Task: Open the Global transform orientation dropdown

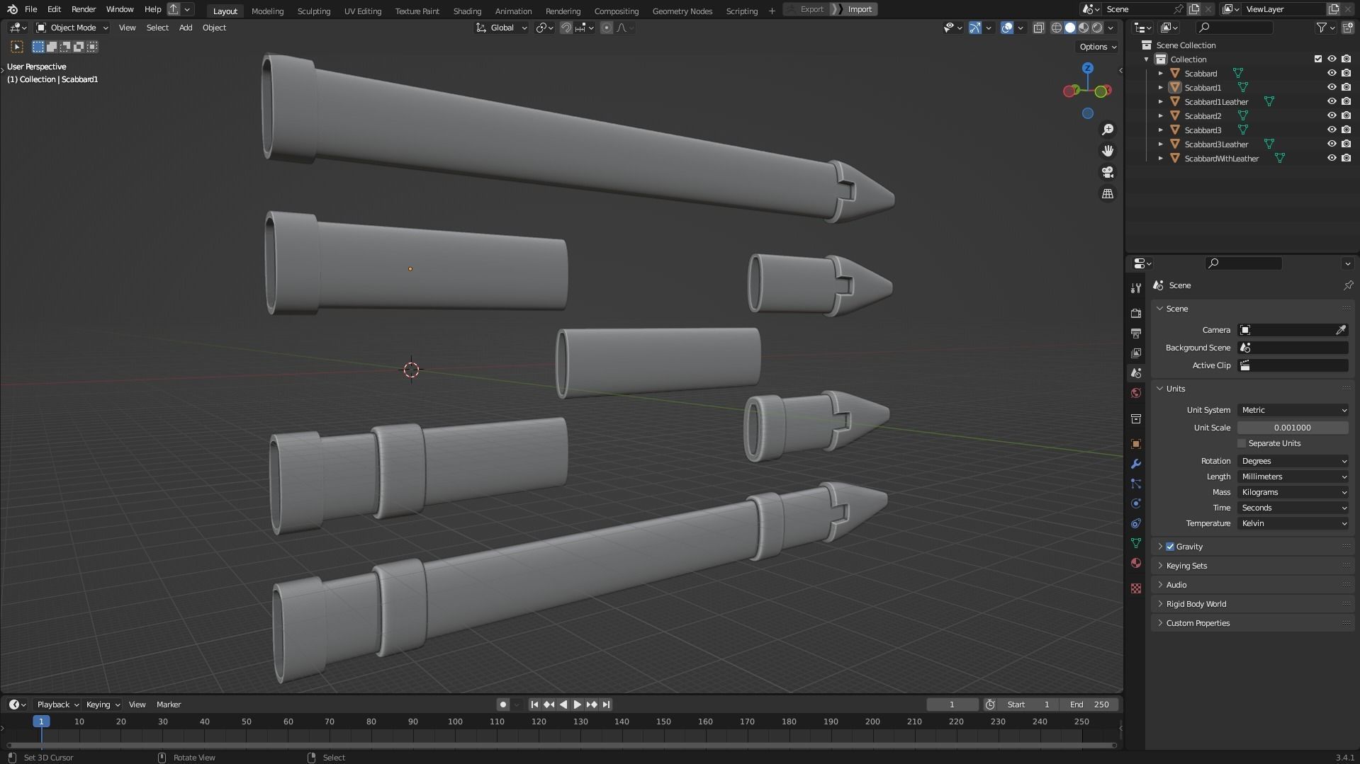Action: click(502, 28)
